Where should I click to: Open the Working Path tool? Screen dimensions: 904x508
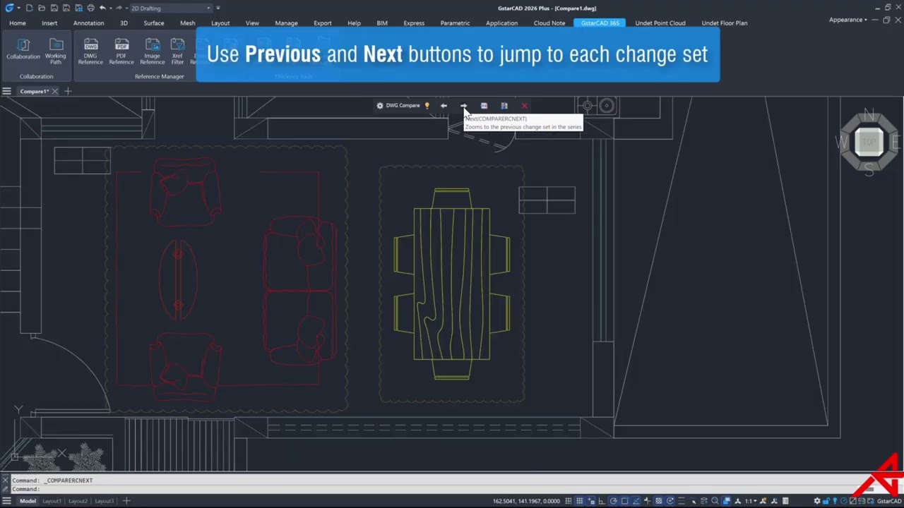pyautogui.click(x=56, y=51)
